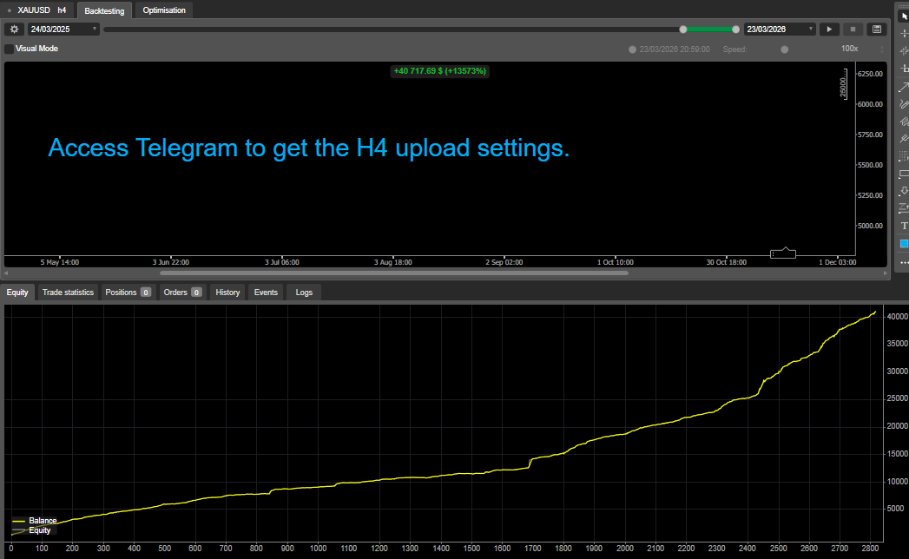Open the start date 24/03/2025 dropdown
This screenshot has width=909, height=559.
pos(63,29)
